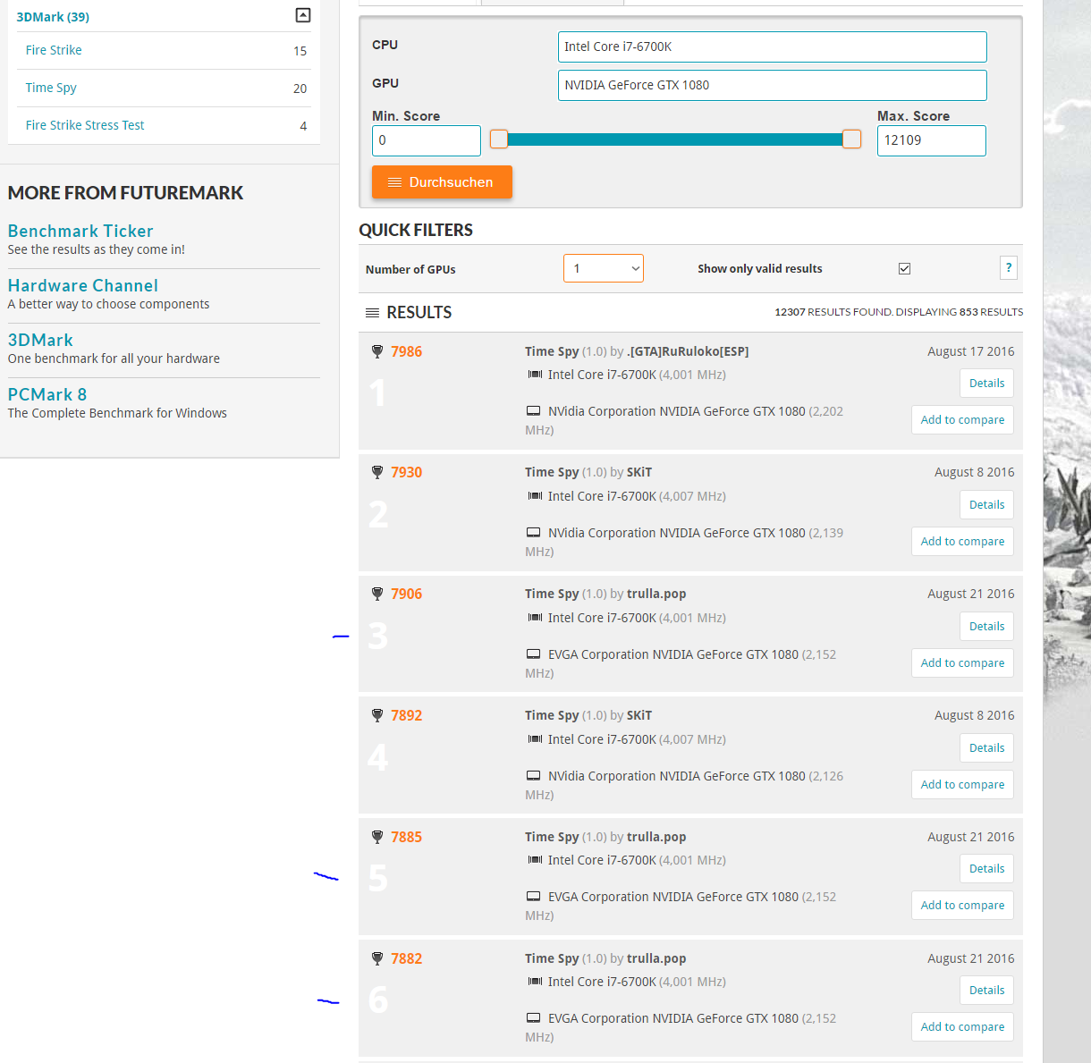Click the CPU chip icon in result 6
The image size is (1091, 1063).
pos(535,982)
